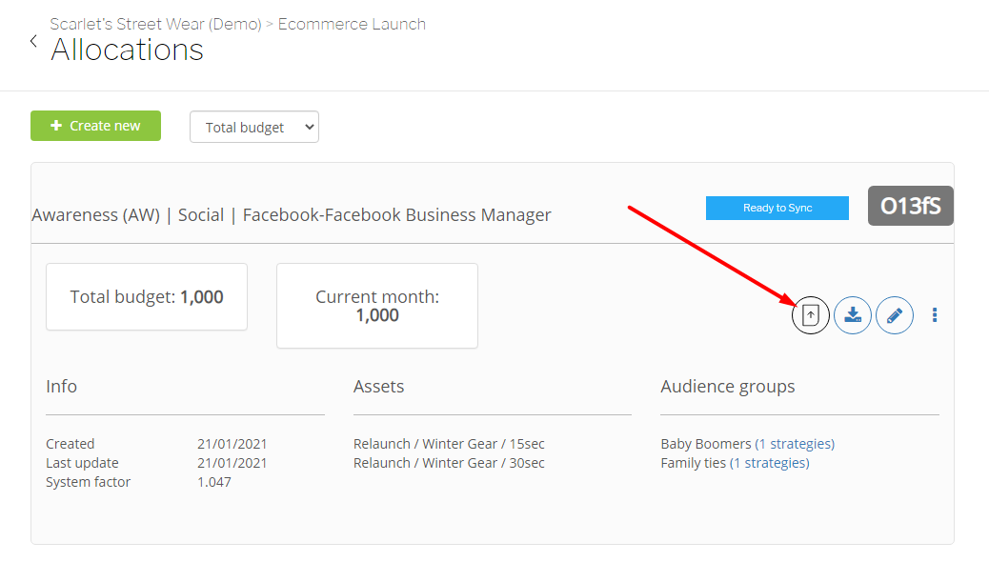The width and height of the screenshot is (989, 582).
Task: Open Baby Boomers 1 strategies link
Action: [795, 444]
